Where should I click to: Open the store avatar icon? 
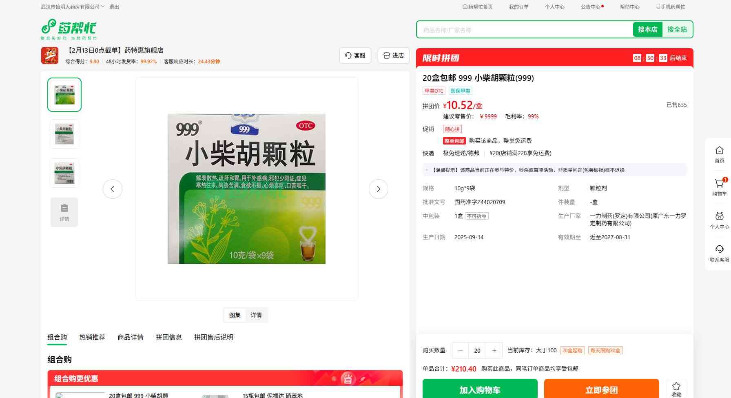click(x=50, y=56)
